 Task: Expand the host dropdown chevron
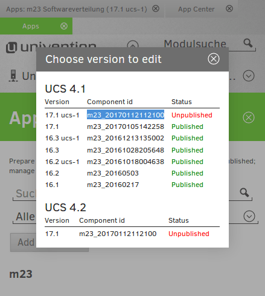[x=249, y=76]
